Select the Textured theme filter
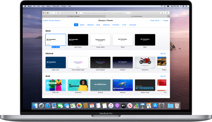212x122 pixels. coord(133,25)
